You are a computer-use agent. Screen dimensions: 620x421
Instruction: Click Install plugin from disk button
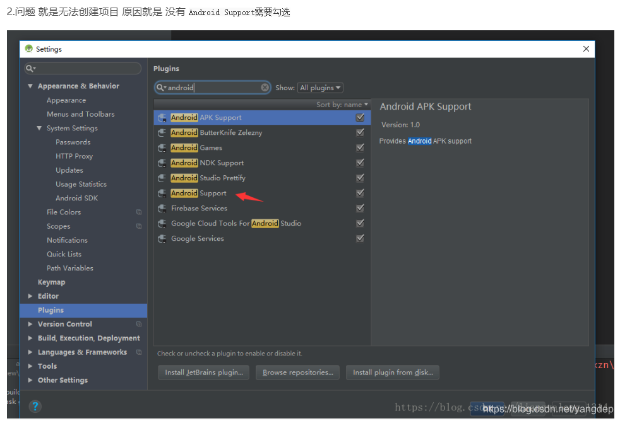(x=393, y=372)
